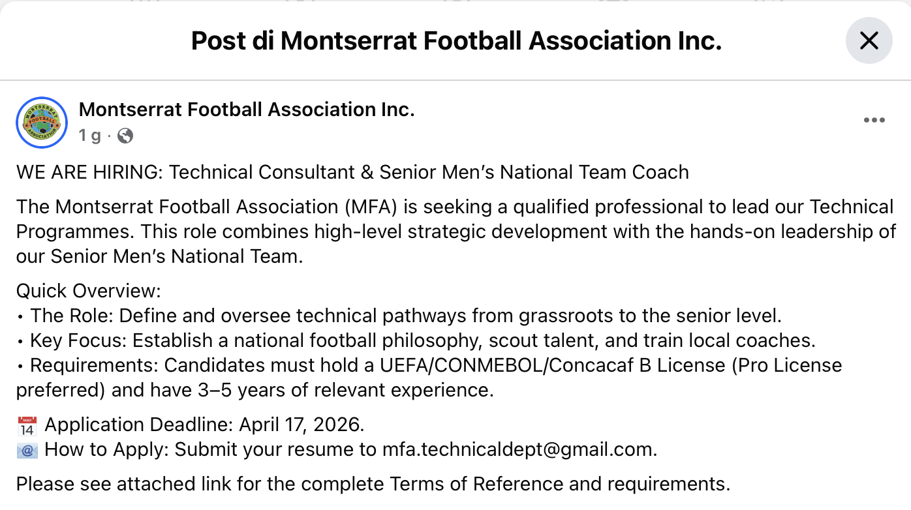The height and width of the screenshot is (510, 911).
Task: Click the "Post di Montserrat Football Association Inc." dialog title
Action: pyautogui.click(x=456, y=40)
